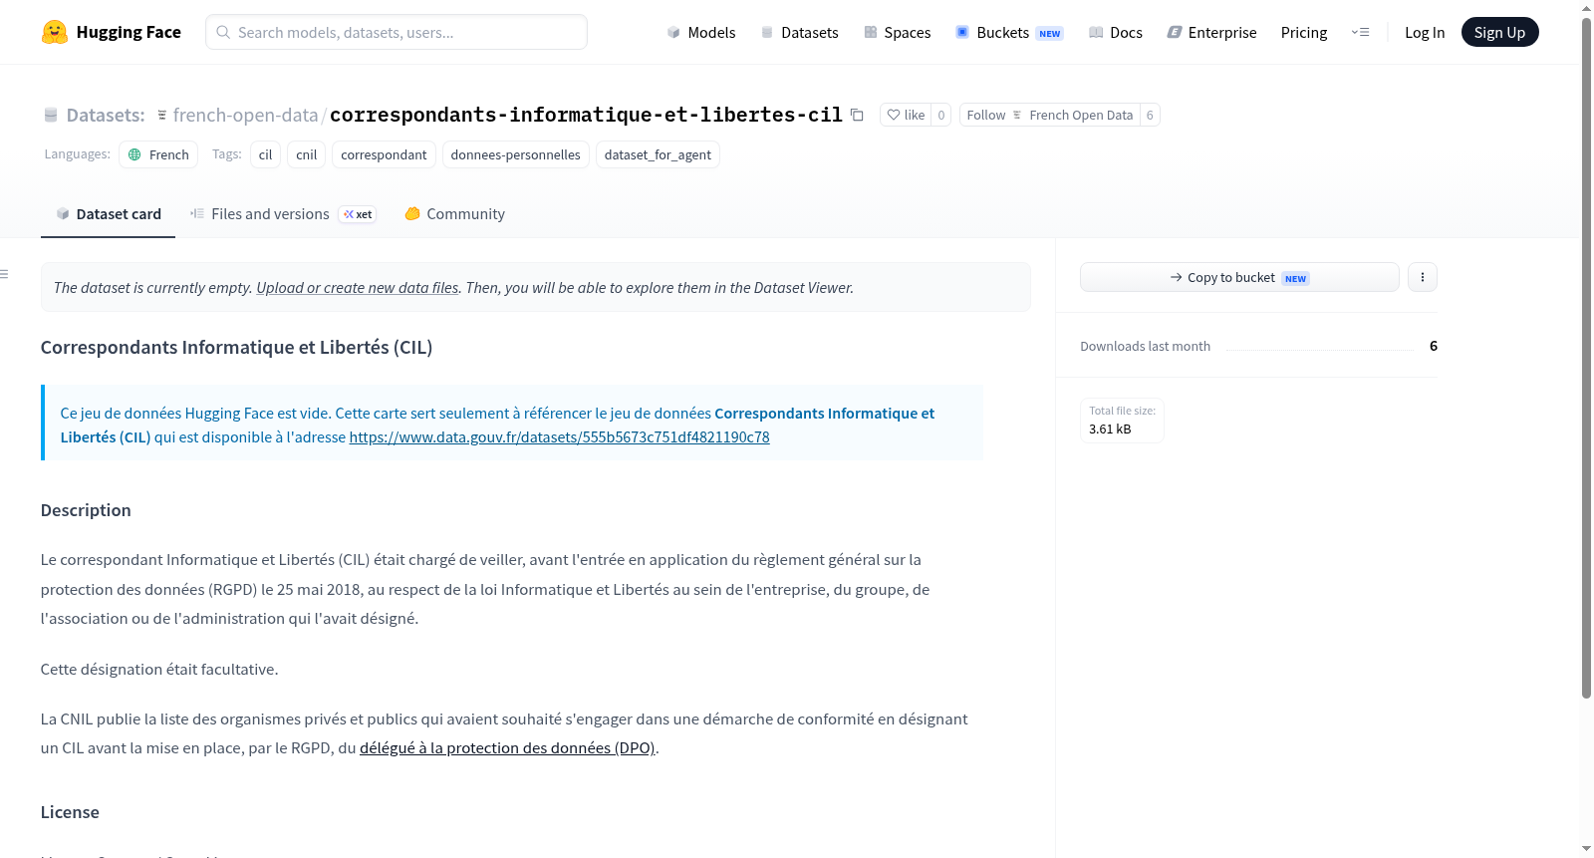The width and height of the screenshot is (1594, 858).
Task: Open the three-dot options menu beside Copy to bucket
Action: (1423, 277)
